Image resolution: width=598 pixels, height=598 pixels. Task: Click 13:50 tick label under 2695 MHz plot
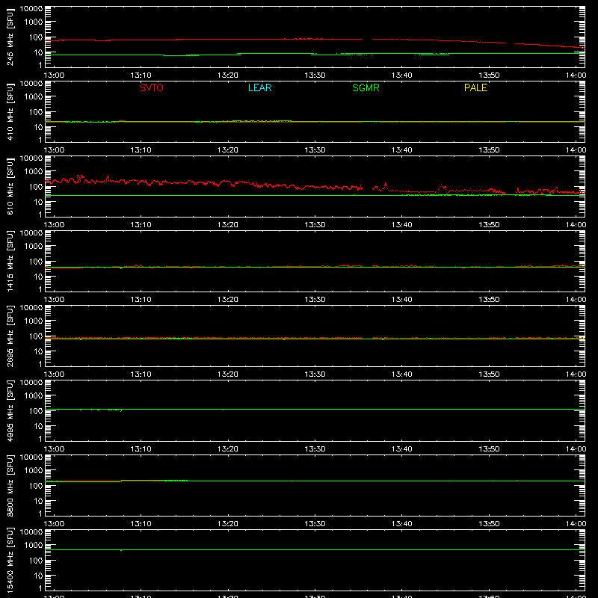click(489, 374)
